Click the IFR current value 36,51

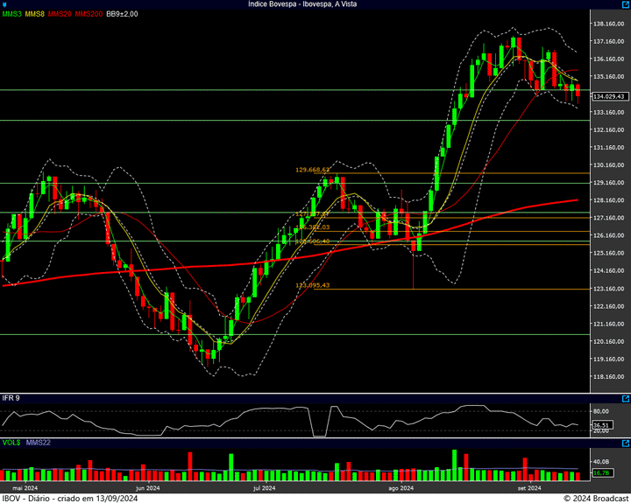tap(601, 424)
